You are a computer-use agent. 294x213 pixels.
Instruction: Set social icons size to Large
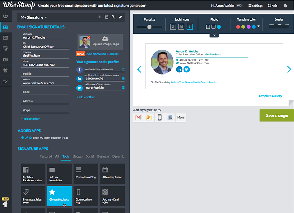[x=190, y=27]
